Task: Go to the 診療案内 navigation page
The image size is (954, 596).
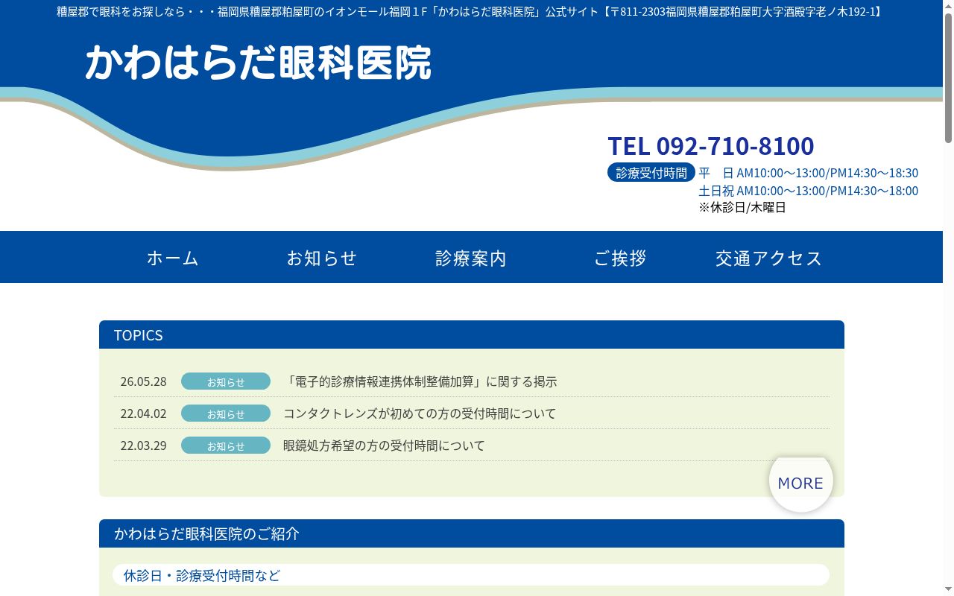Action: pyautogui.click(x=471, y=258)
